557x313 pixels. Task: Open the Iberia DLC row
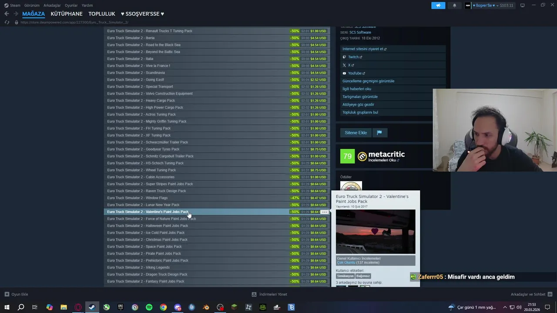(217, 38)
